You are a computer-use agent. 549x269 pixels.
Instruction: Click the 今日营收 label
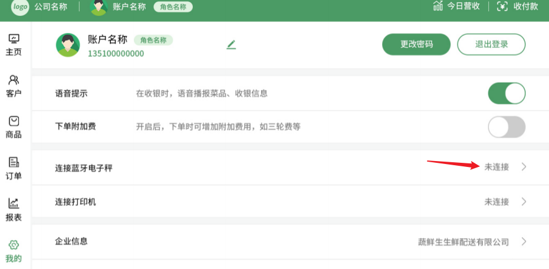(463, 6)
